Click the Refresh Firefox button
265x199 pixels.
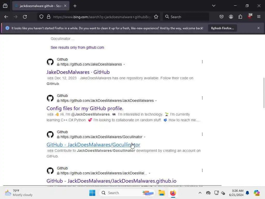click(x=222, y=28)
